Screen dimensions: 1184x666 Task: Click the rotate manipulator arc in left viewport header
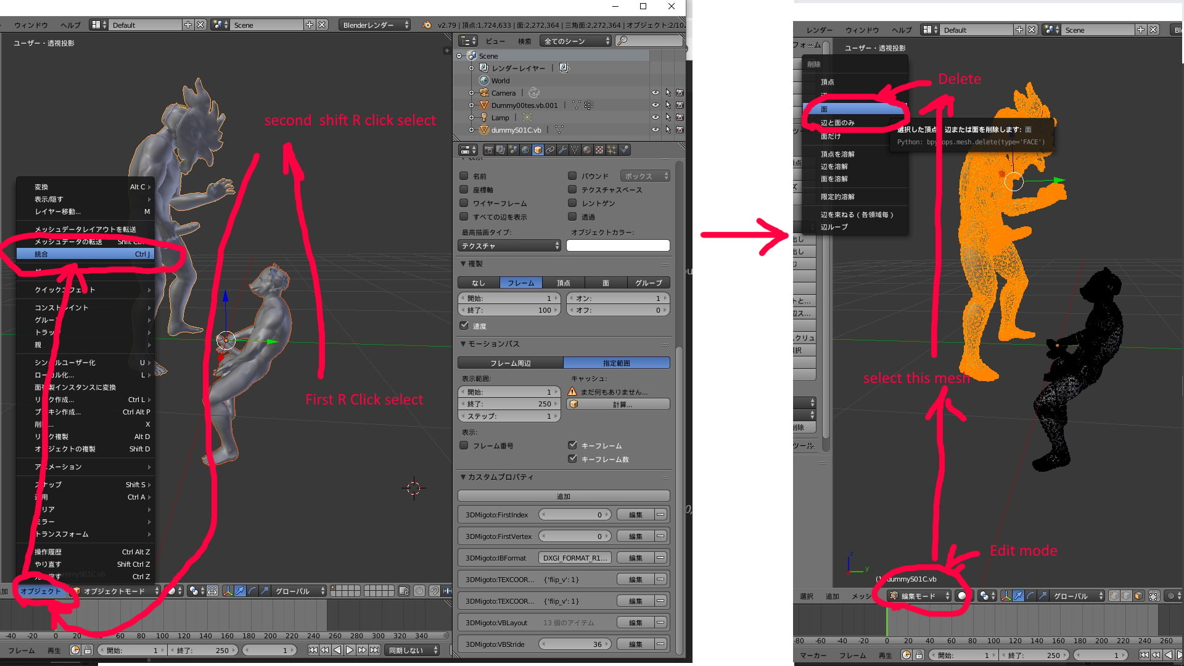point(252,591)
